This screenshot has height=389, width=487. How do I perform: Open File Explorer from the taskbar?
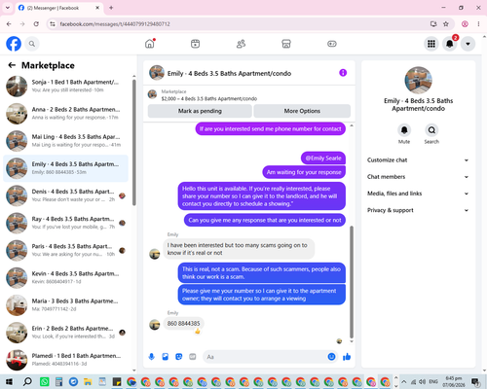click(88, 382)
